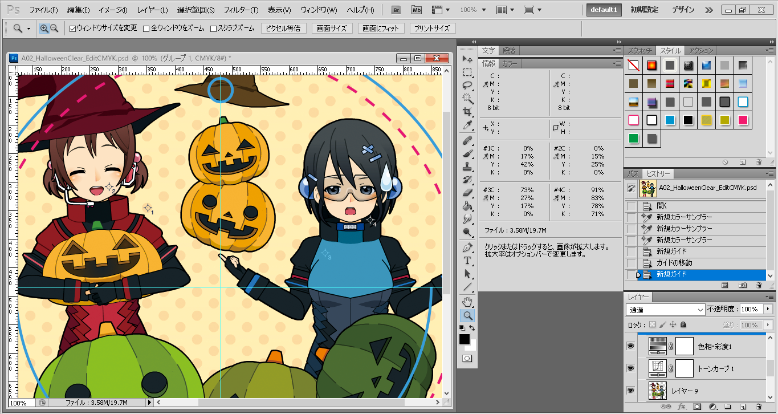
Task: Toggle Quick Mask mode
Action: (467, 358)
